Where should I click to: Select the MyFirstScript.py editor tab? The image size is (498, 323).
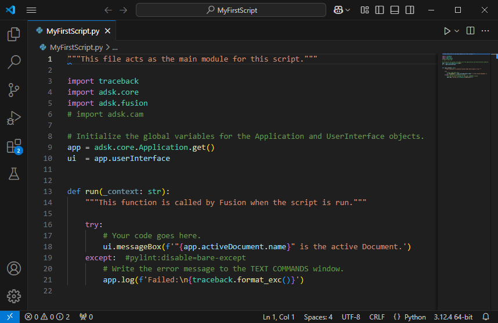(73, 31)
